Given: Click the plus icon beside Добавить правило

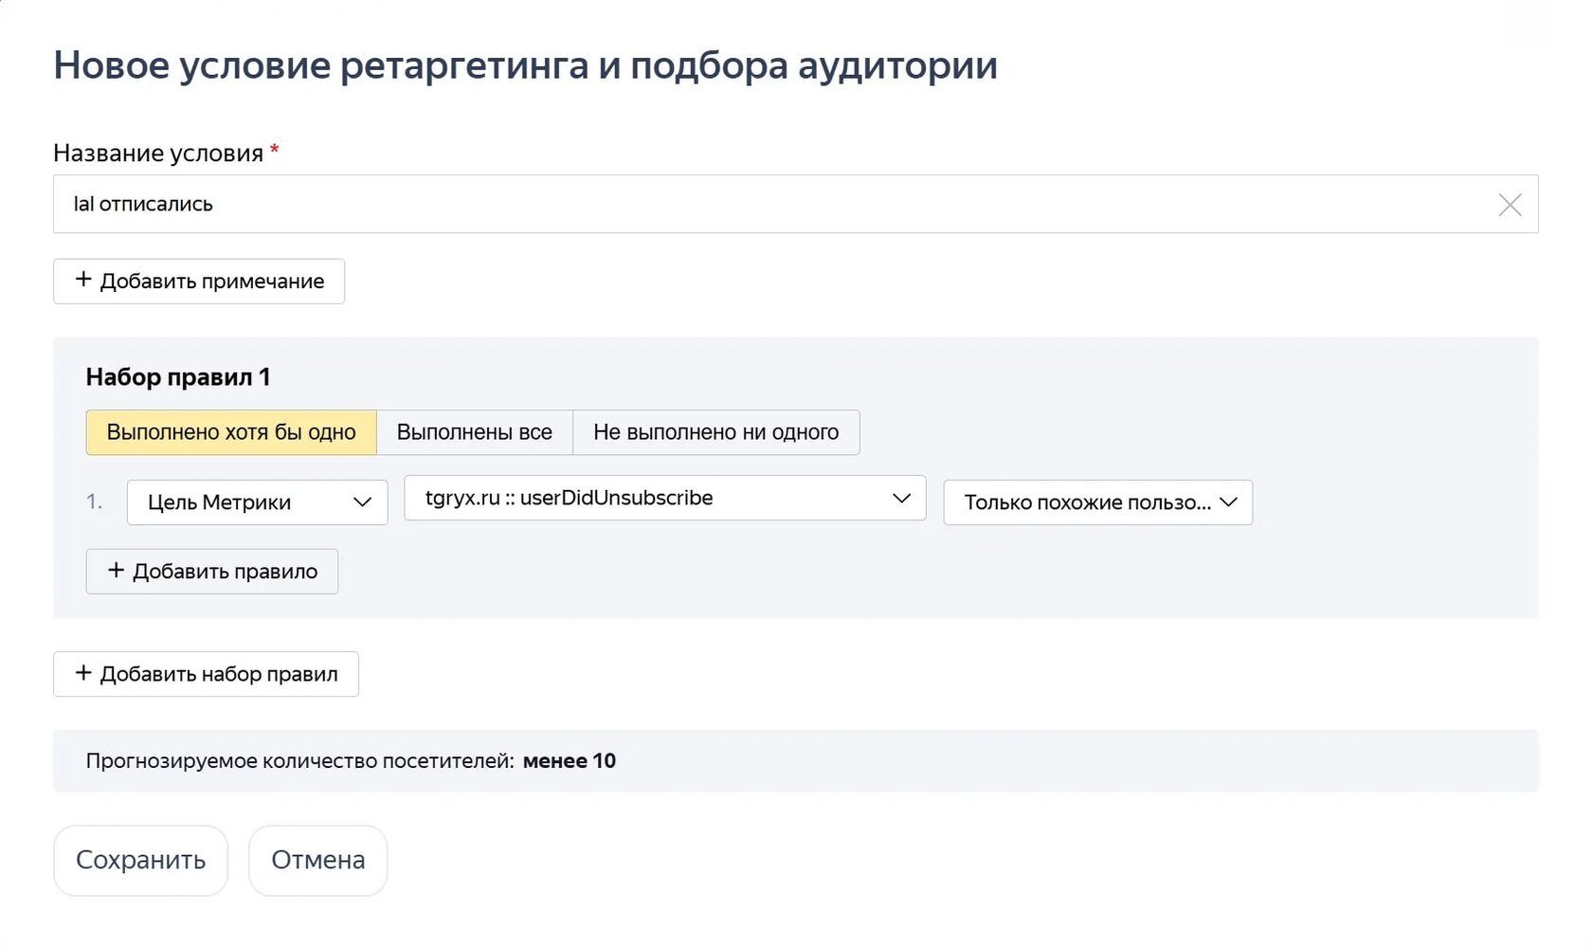Looking at the screenshot, I should 116,570.
